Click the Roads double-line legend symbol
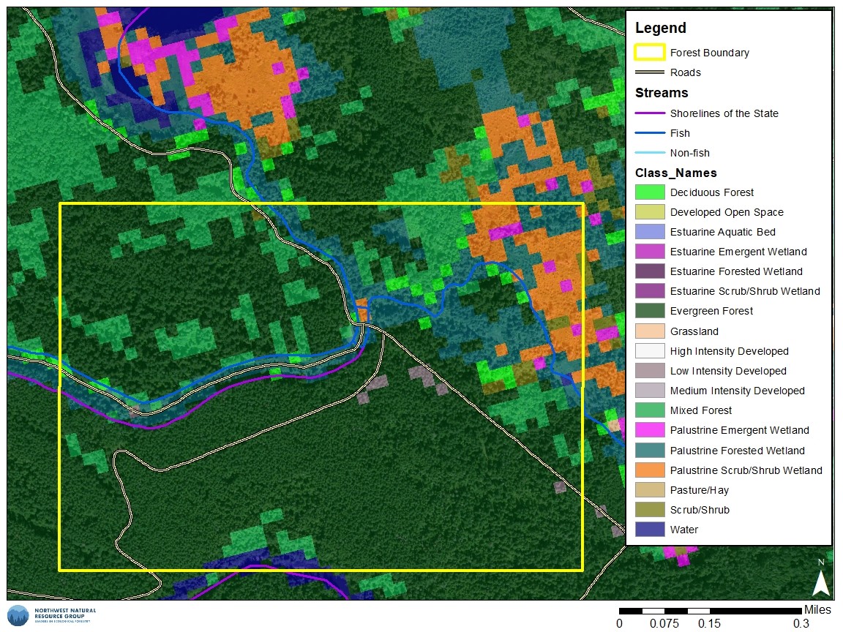843x632 pixels. (x=649, y=72)
